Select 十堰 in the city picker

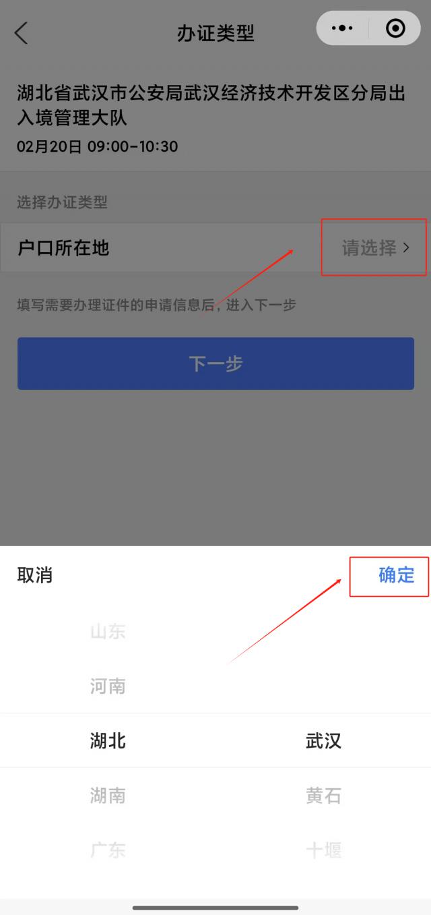tap(323, 850)
